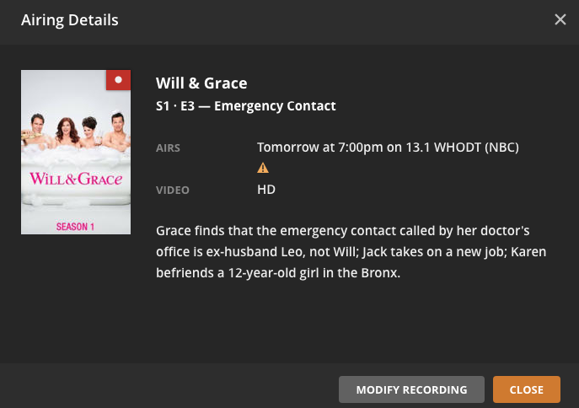Screen dimensions: 579x408
Task: Click the Season 1 text on poster
Action: [x=77, y=226]
